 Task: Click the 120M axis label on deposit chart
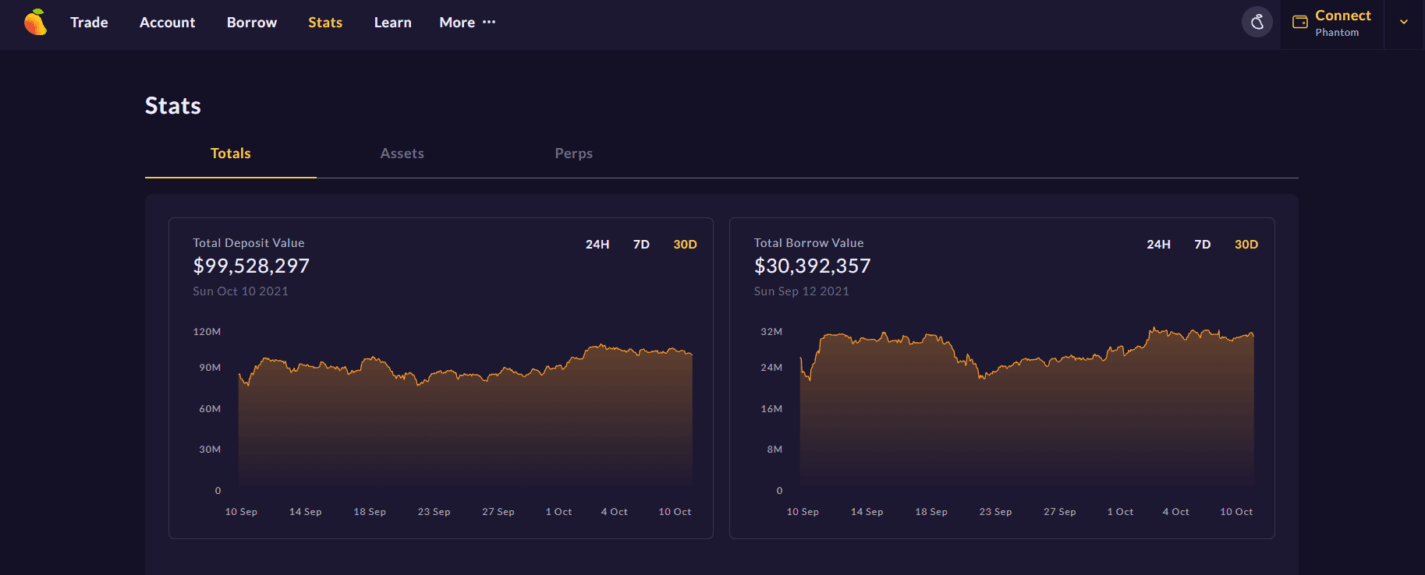pyautogui.click(x=207, y=332)
